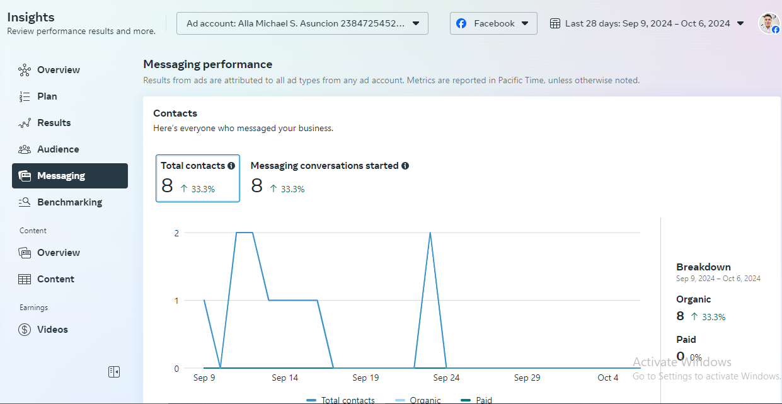Click the Plan list icon

pyautogui.click(x=25, y=96)
